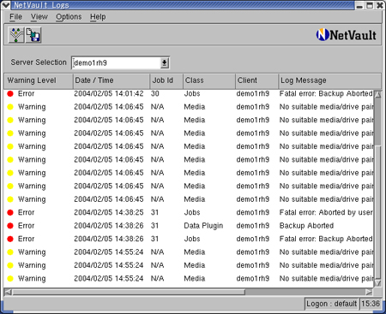Select the 'Backup Aborted' log message cell
Image resolution: width=386 pixels, height=314 pixels.
pos(306,226)
